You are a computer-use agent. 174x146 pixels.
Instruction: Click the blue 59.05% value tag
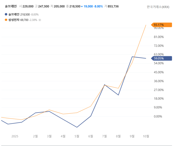click(161, 59)
